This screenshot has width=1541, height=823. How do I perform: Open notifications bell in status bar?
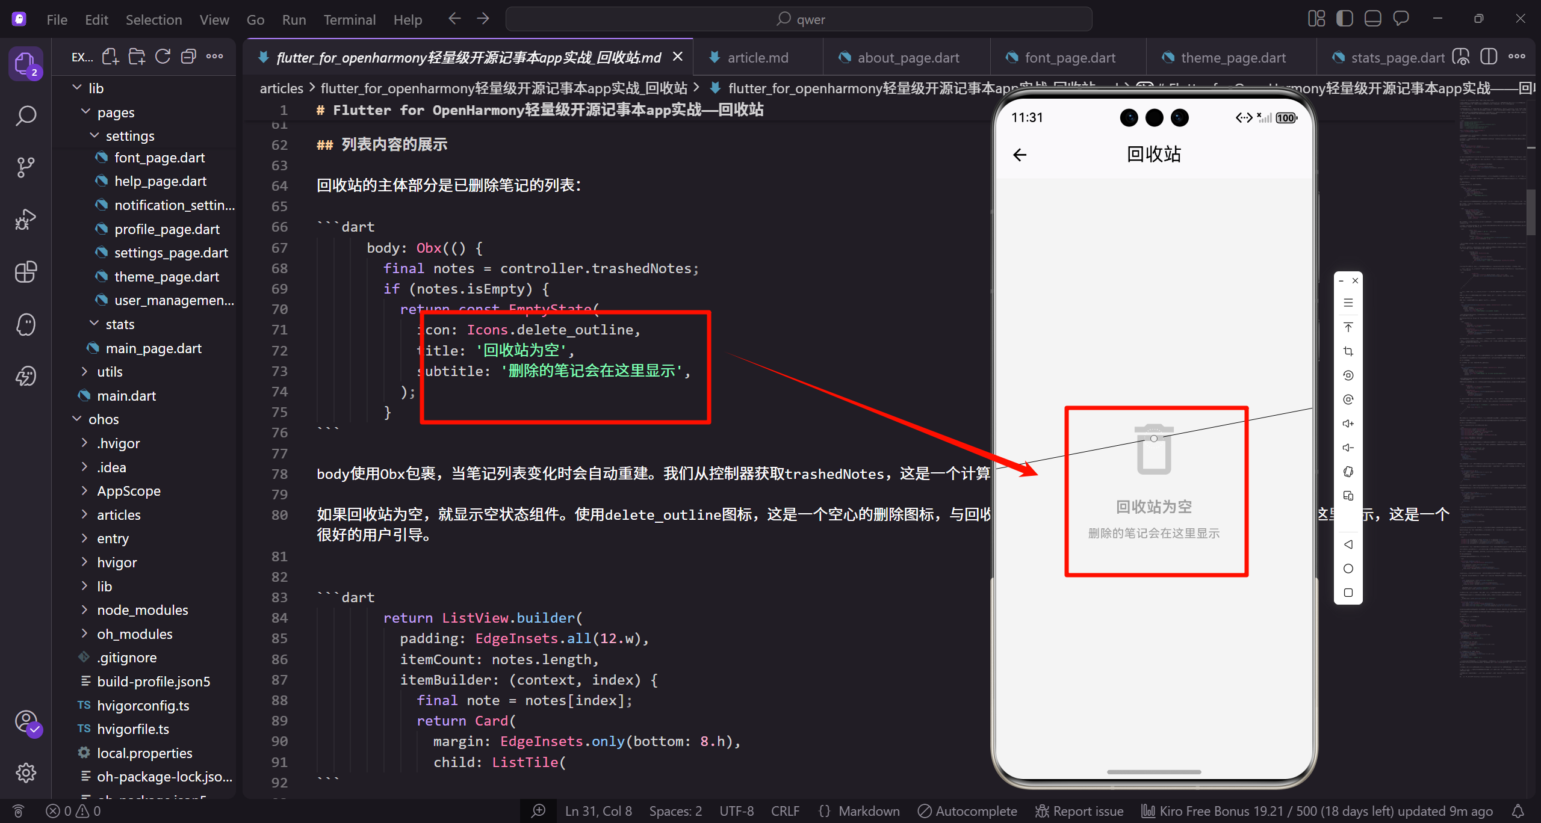(x=1518, y=811)
